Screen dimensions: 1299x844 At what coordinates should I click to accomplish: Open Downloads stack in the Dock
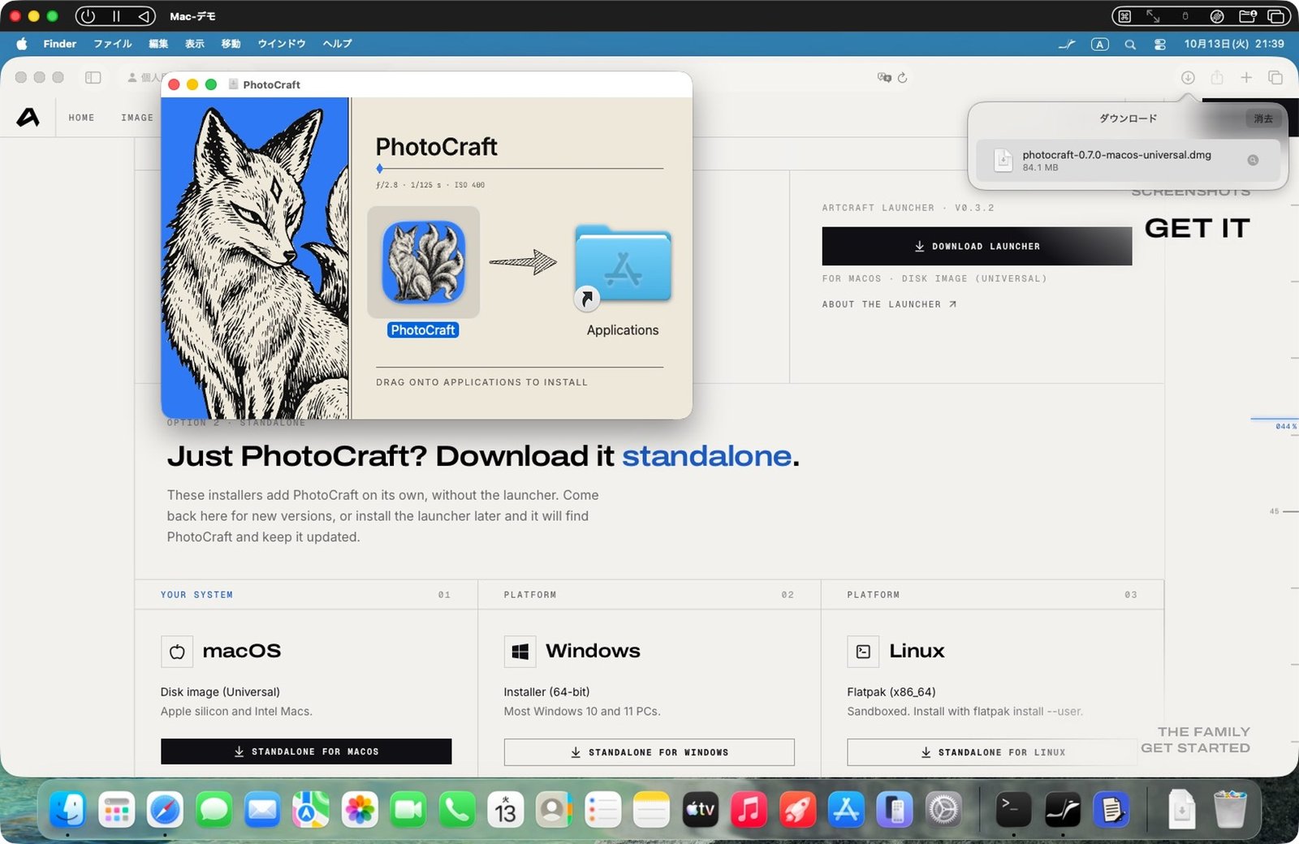(x=1181, y=809)
